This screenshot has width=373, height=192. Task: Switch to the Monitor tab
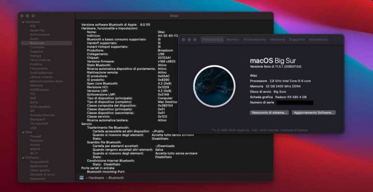coord(233,40)
